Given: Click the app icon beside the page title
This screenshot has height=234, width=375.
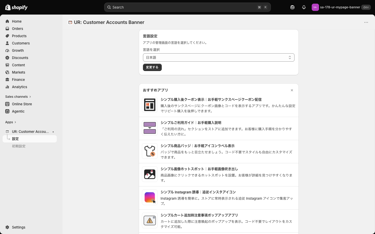Looking at the screenshot, I should (x=70, y=22).
